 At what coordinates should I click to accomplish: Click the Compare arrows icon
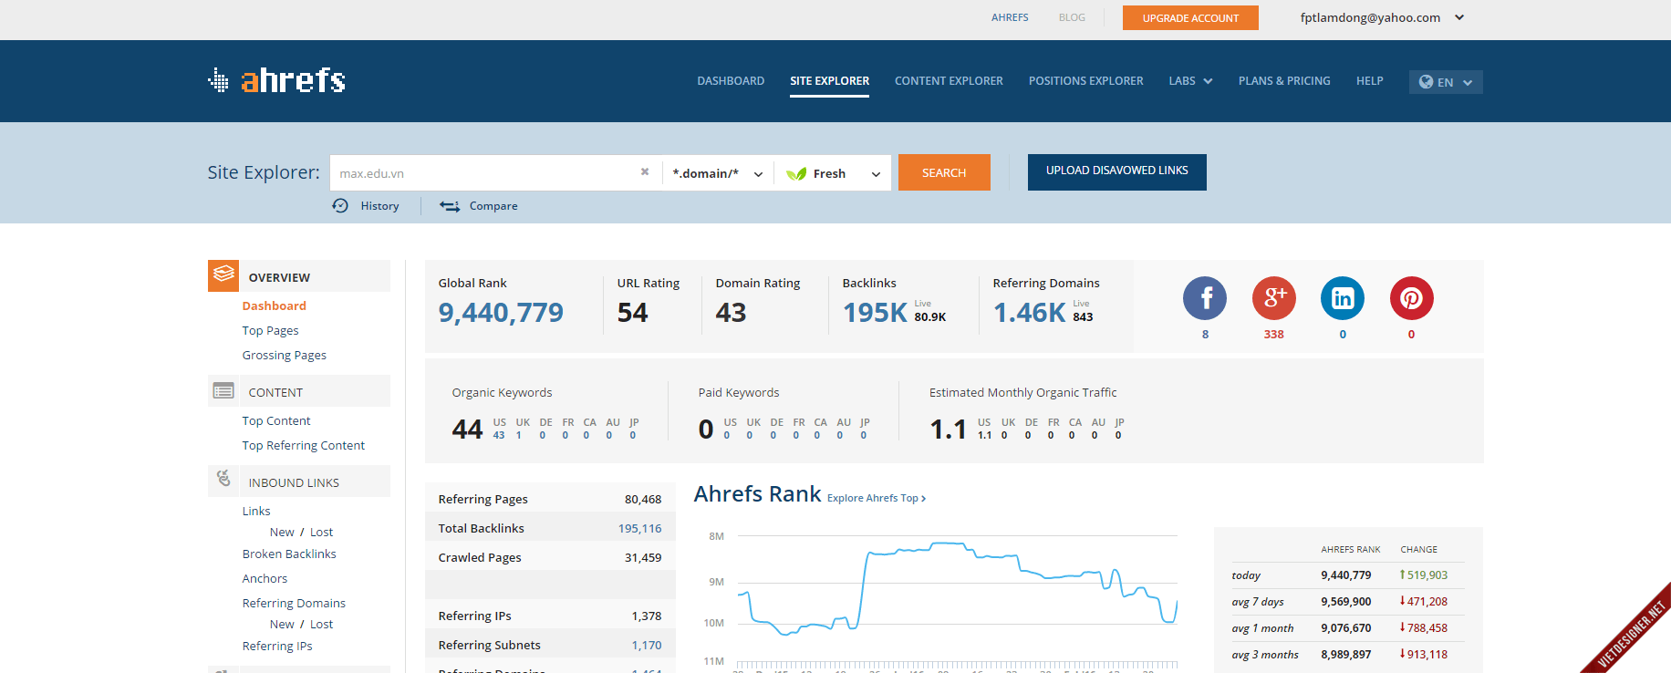coord(450,206)
